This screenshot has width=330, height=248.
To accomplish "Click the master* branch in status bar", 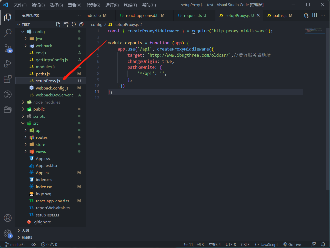I will pyautogui.click(x=16, y=244).
